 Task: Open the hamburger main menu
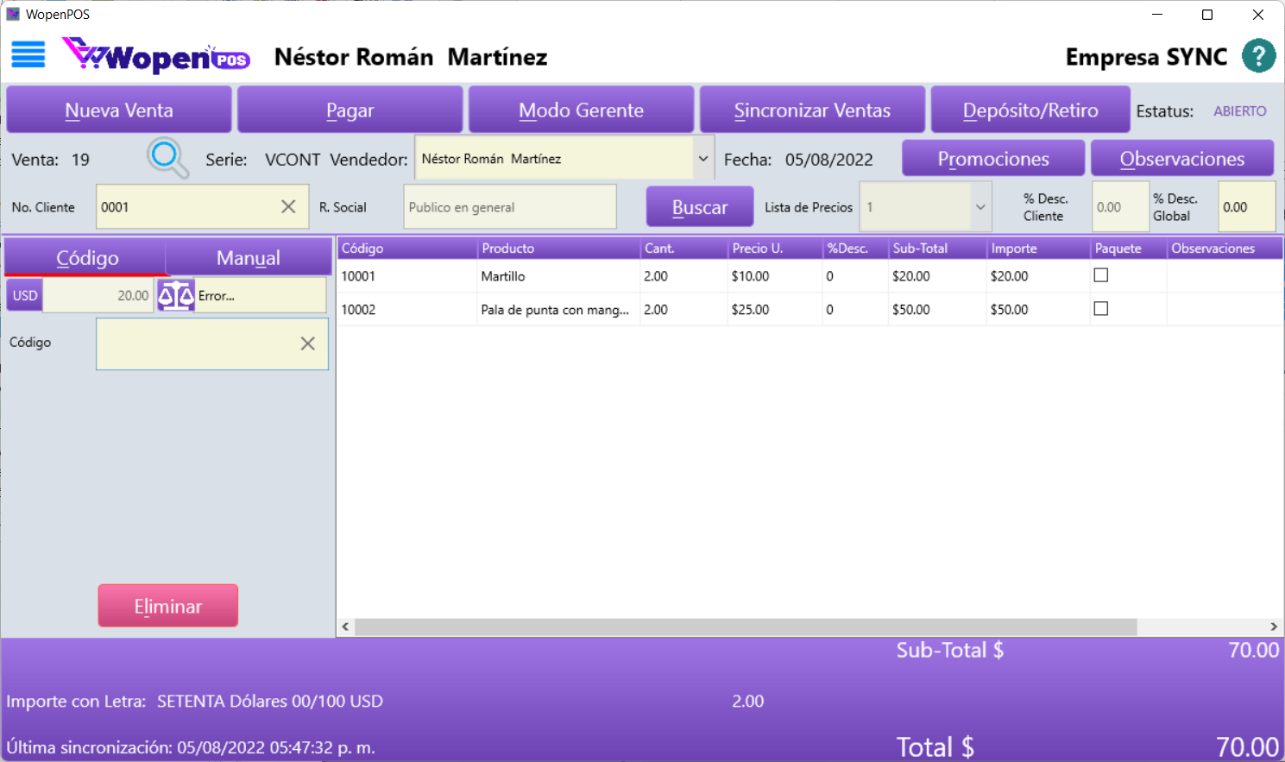(28, 55)
